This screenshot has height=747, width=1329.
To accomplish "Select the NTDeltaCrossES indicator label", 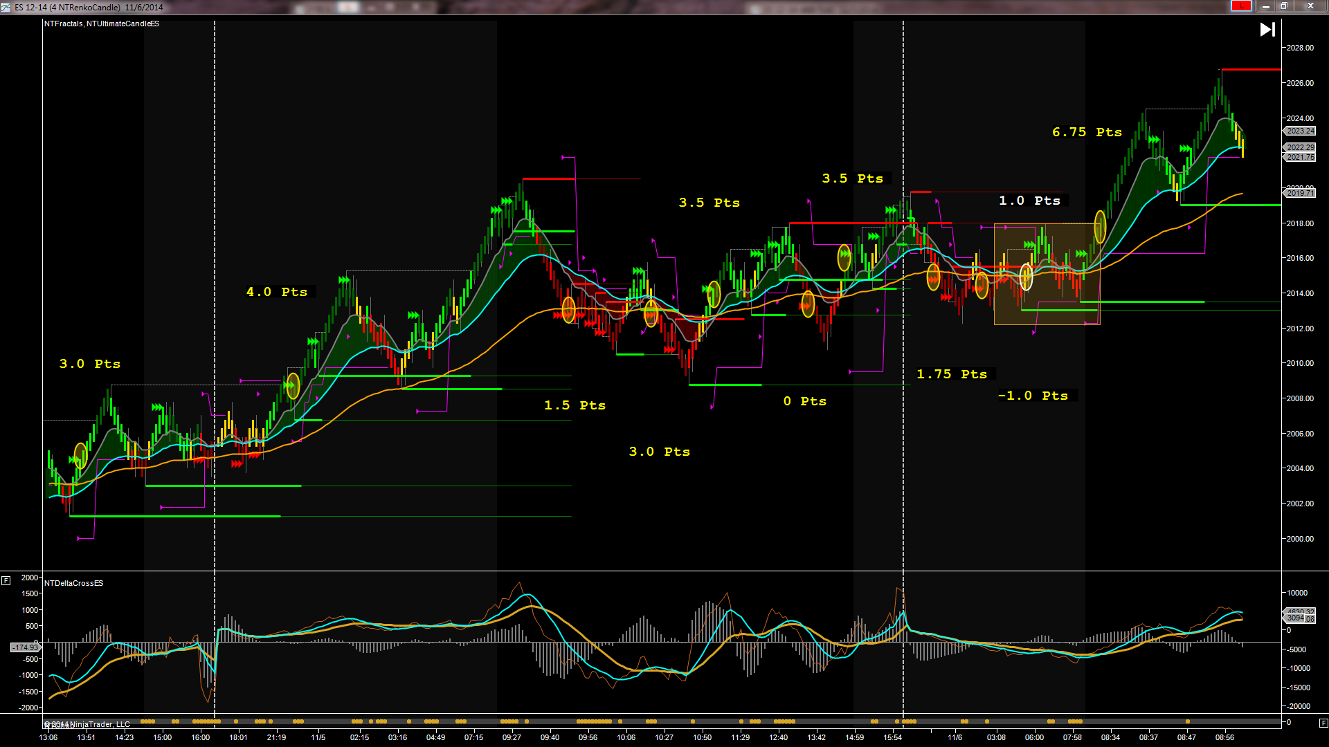I will [74, 583].
